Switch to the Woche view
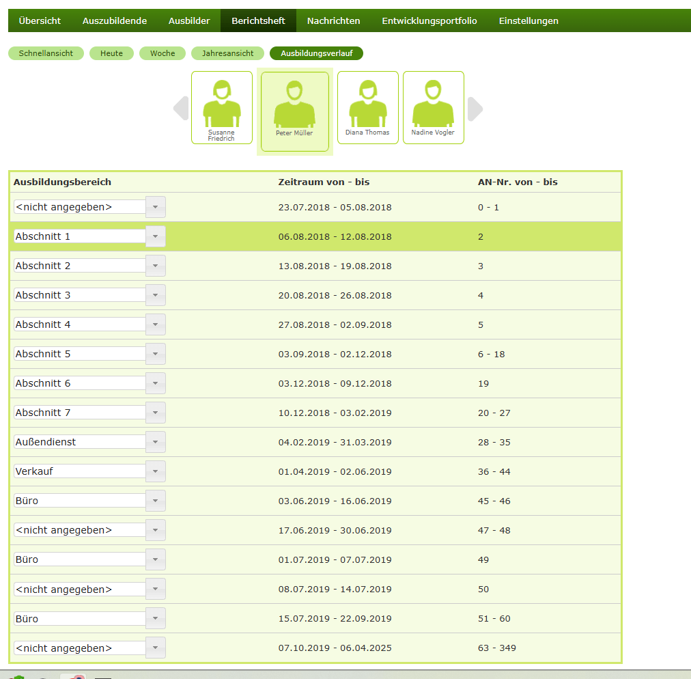The image size is (691, 679). (163, 53)
